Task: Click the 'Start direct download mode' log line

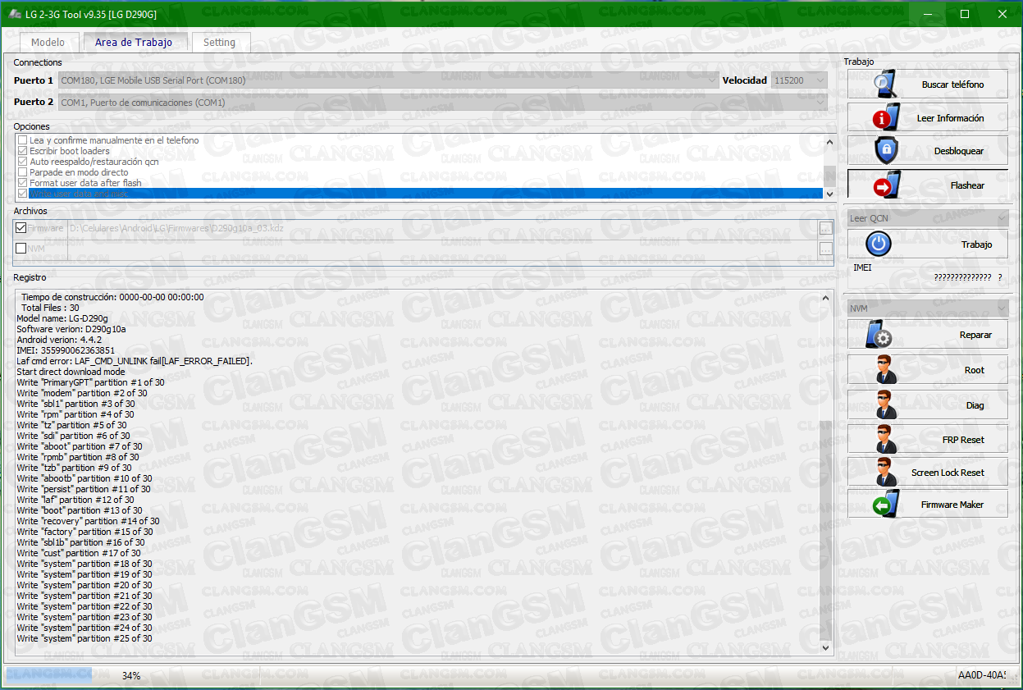Action: (x=71, y=372)
